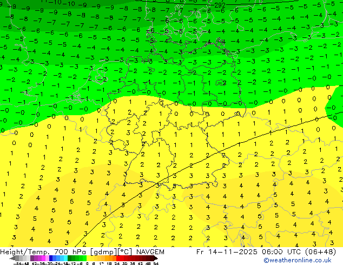Click the 292 contour label at top

click(220, 5)
